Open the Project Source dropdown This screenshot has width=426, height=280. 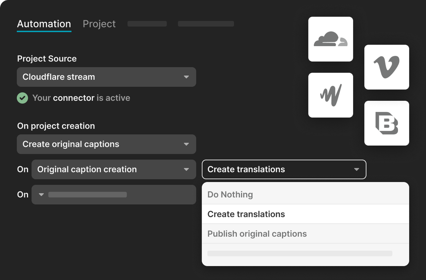click(x=106, y=77)
